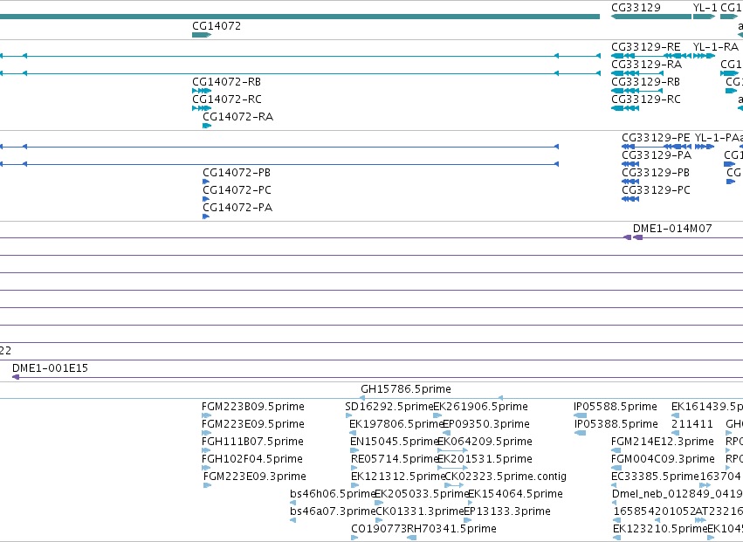Viewport: 743px width, 542px height.
Task: Click the CG33129 gene label
Action: (x=636, y=8)
